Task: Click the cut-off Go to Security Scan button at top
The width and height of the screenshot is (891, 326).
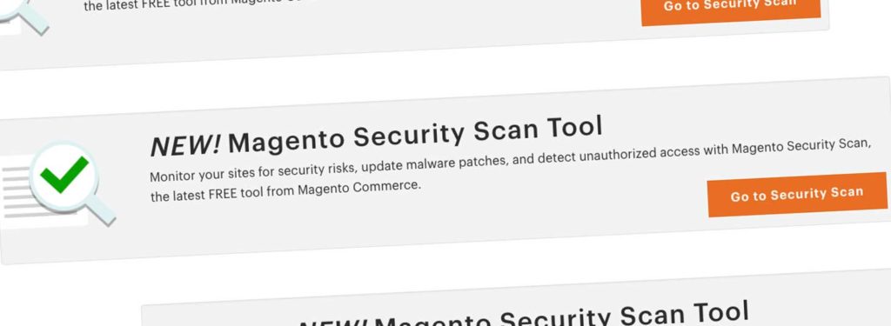Action: 731,9
